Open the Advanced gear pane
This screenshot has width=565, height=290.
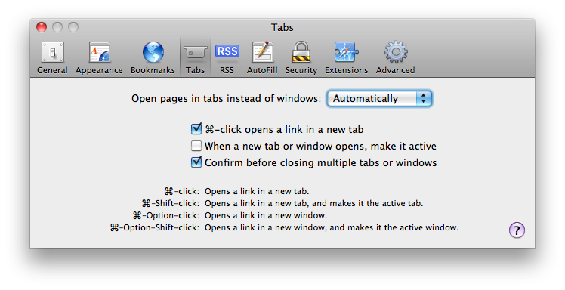[x=396, y=57]
